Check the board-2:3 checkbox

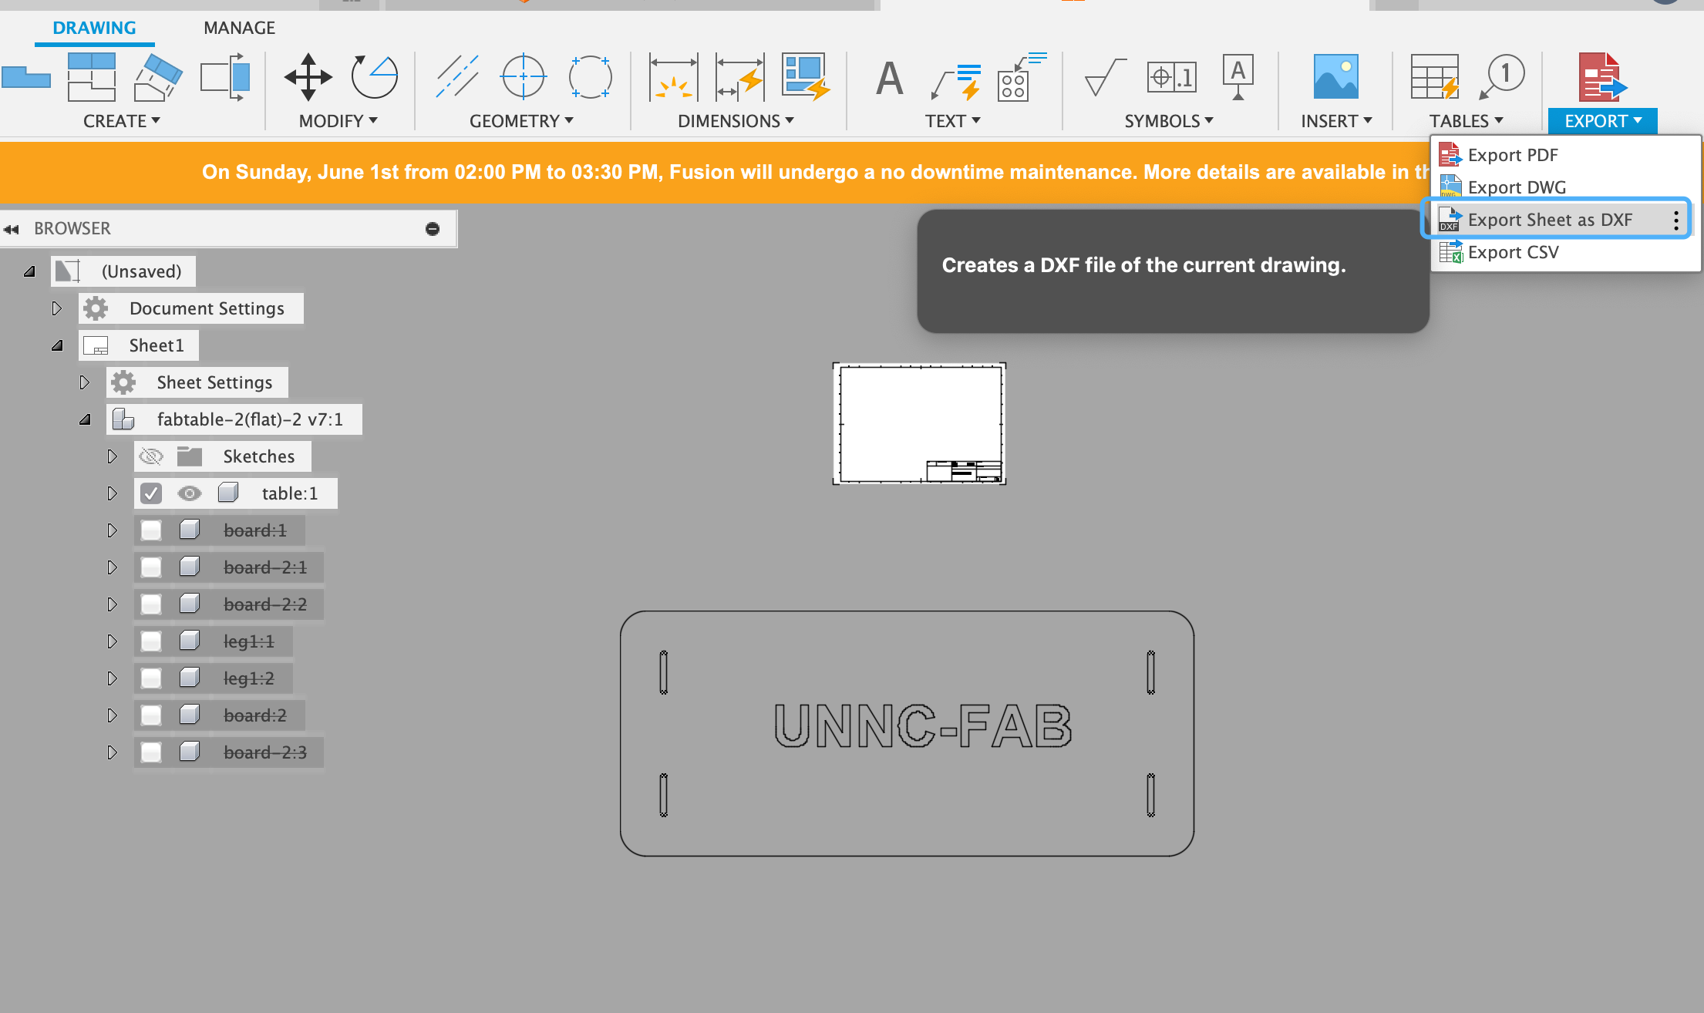(151, 752)
